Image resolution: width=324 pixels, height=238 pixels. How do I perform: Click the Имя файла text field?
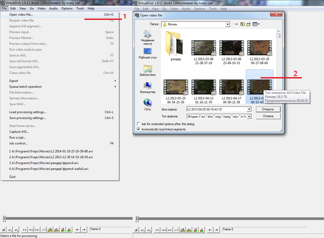click(217, 109)
